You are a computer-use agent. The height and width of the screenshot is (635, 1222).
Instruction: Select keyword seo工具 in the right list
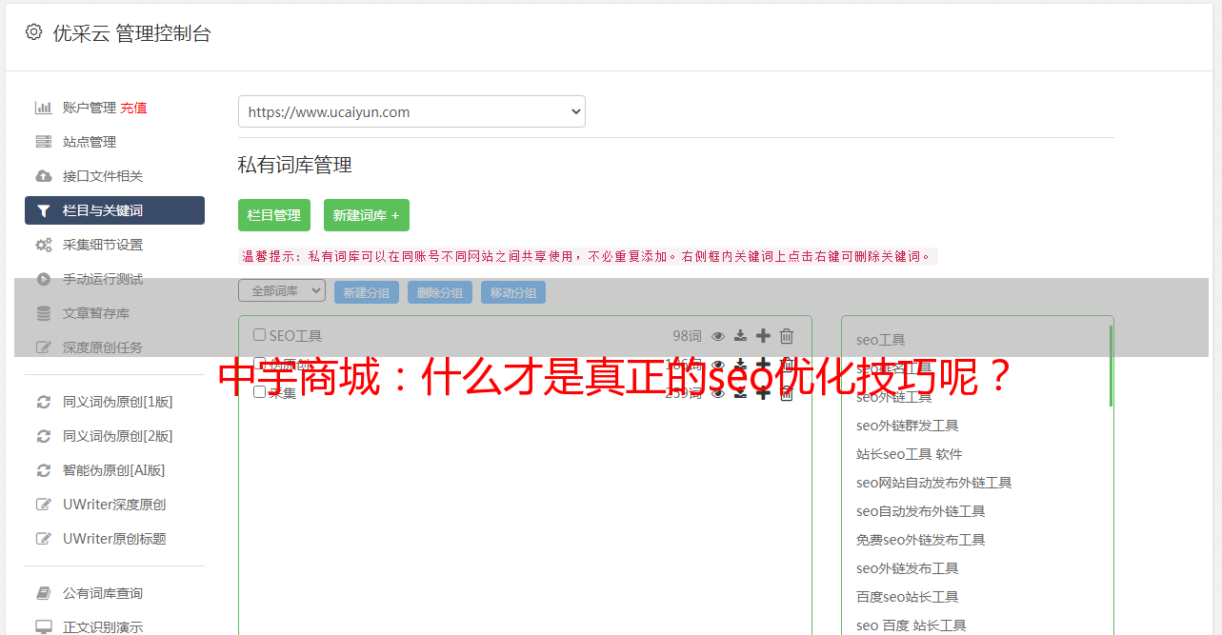pyautogui.click(x=881, y=340)
